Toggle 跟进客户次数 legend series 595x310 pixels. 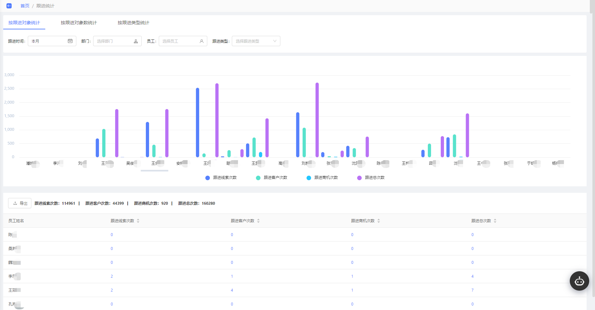tap(272, 178)
